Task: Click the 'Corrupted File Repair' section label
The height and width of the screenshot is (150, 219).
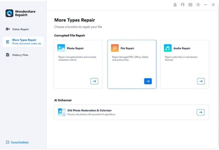Action: (70, 35)
